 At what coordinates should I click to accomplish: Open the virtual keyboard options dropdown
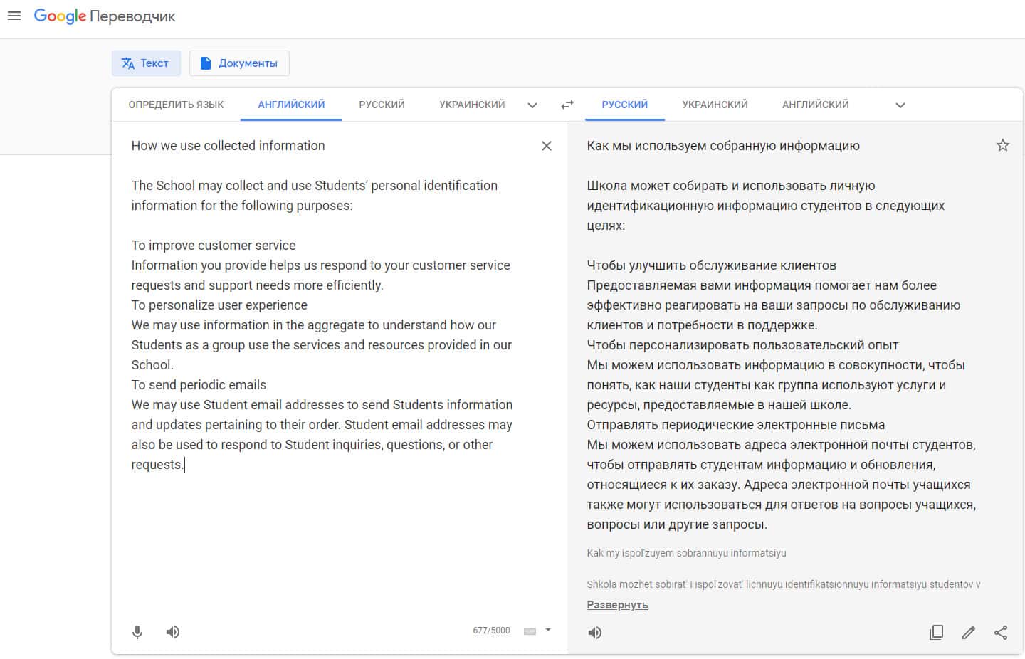tap(548, 630)
